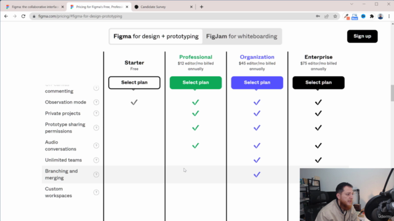Viewport: 394px width, 221px height.
Task: Show help for commenting feature
Action: point(96,88)
